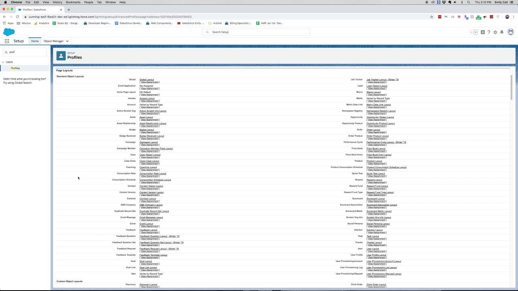
Task: Click View Assignment under Email Application
Action: pos(149,89)
